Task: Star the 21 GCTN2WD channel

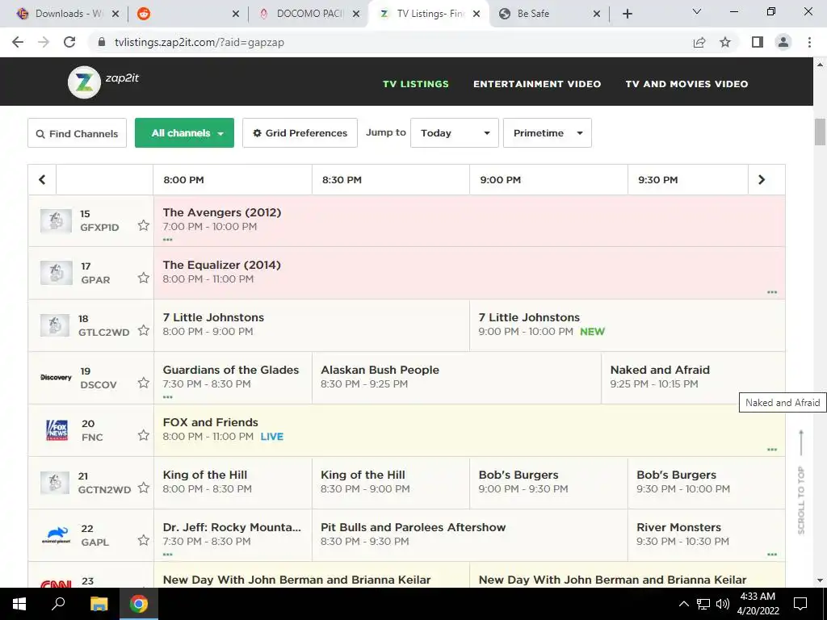Action: (x=144, y=488)
